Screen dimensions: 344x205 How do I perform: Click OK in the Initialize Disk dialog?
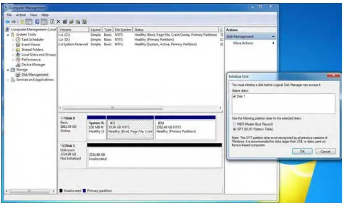point(302,151)
